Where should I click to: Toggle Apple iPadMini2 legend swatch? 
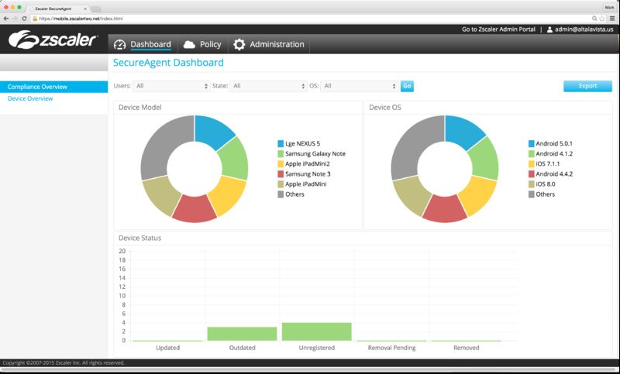281,164
